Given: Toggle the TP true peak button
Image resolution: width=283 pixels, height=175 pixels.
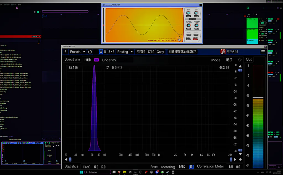Looking at the screenshot, I should tap(191, 167).
